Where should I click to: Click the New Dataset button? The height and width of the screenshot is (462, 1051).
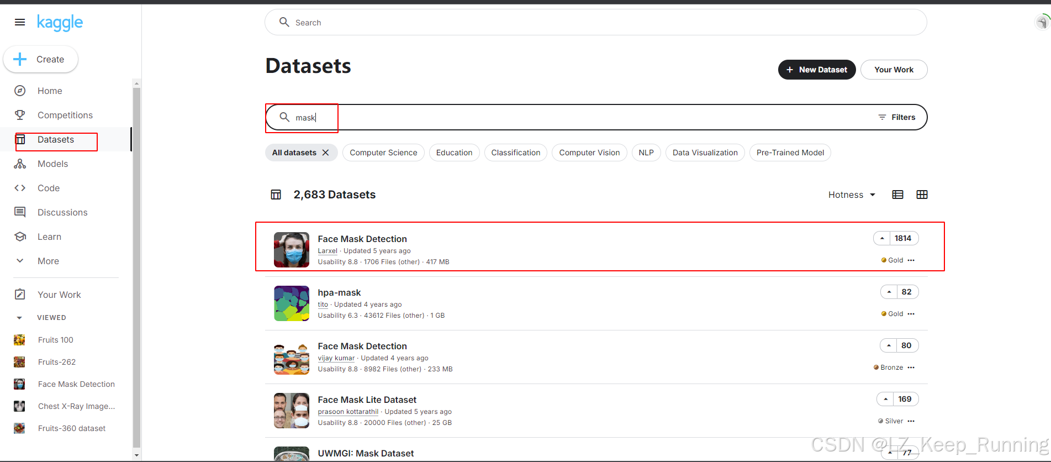817,70
